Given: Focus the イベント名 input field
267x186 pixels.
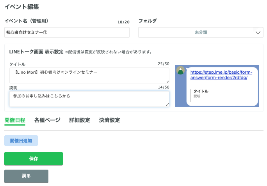Looking at the screenshot, I should (x=67, y=32).
